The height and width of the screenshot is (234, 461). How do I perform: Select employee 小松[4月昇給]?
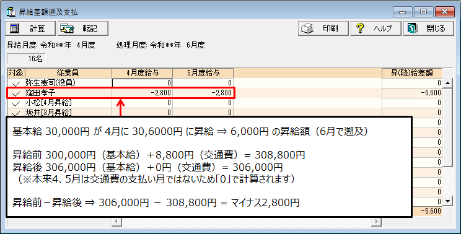pyautogui.click(x=69, y=103)
